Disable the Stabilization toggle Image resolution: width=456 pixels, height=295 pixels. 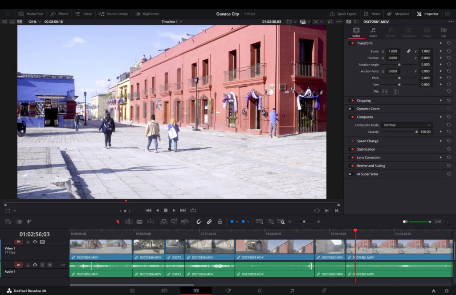click(351, 149)
